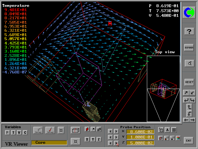Screen dimensions: 198x149
Task: Select the P pressure variable button
Action: pos(7,133)
